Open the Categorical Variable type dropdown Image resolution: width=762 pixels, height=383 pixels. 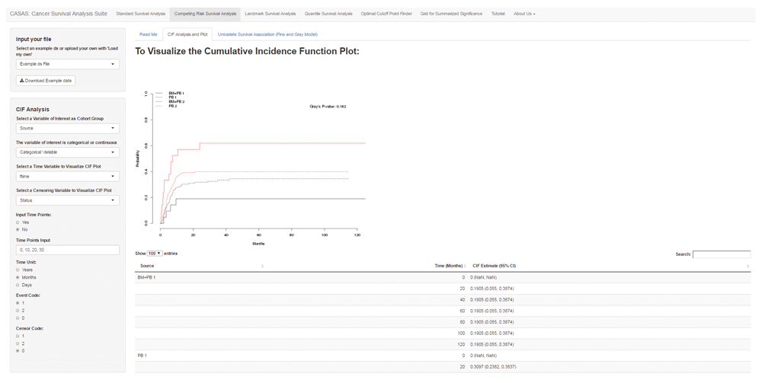pos(67,152)
